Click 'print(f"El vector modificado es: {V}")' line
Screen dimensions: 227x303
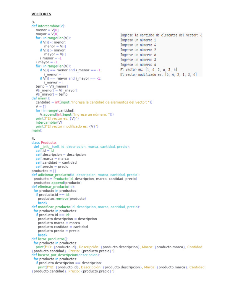click(x=67, y=127)
